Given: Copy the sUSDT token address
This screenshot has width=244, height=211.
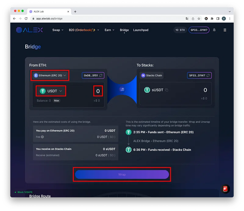Looking at the screenshot, I should (x=167, y=90).
